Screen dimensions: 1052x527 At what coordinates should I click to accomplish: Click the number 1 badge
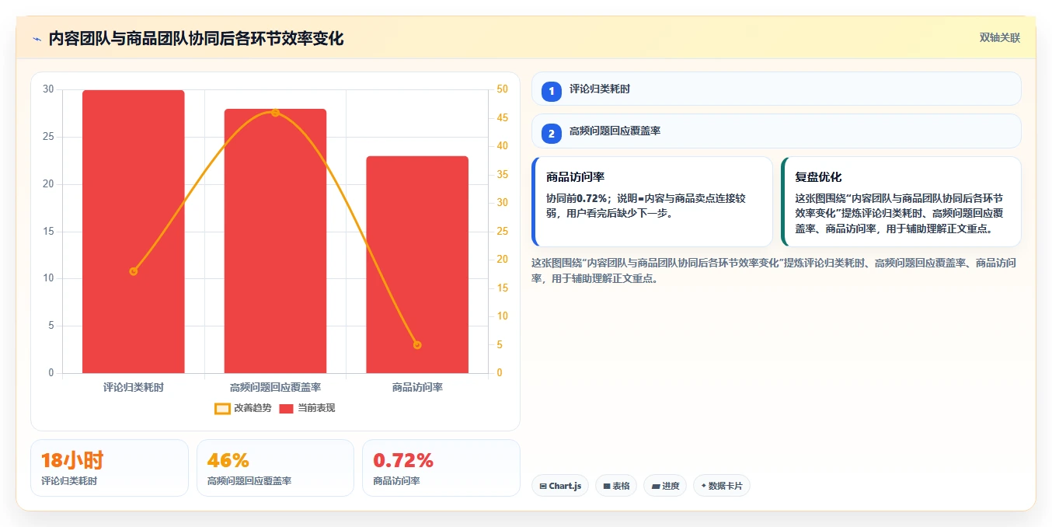(x=552, y=91)
